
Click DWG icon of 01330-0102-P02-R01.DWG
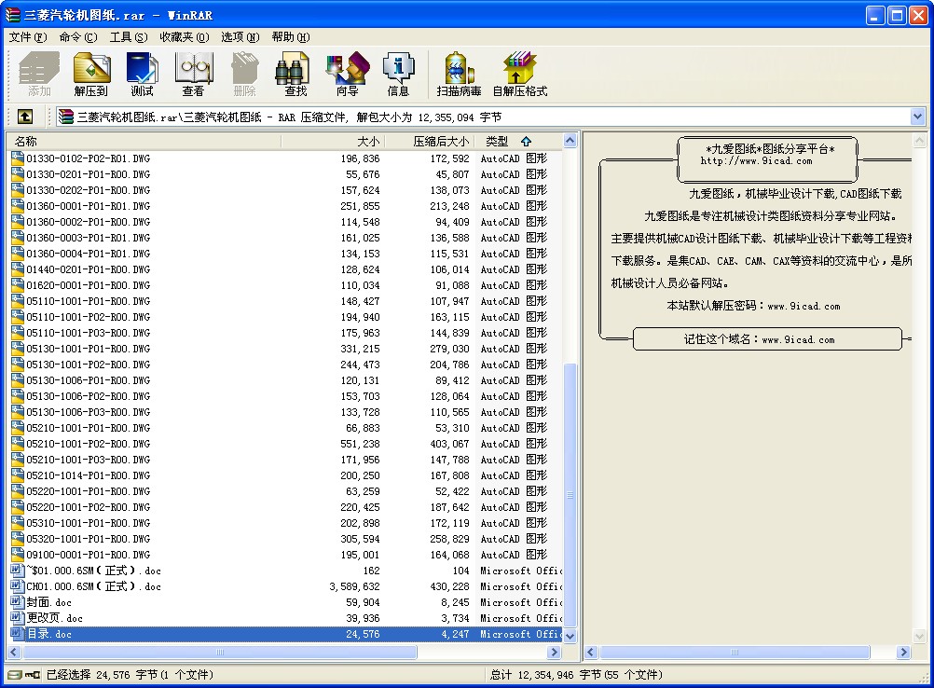click(18, 158)
